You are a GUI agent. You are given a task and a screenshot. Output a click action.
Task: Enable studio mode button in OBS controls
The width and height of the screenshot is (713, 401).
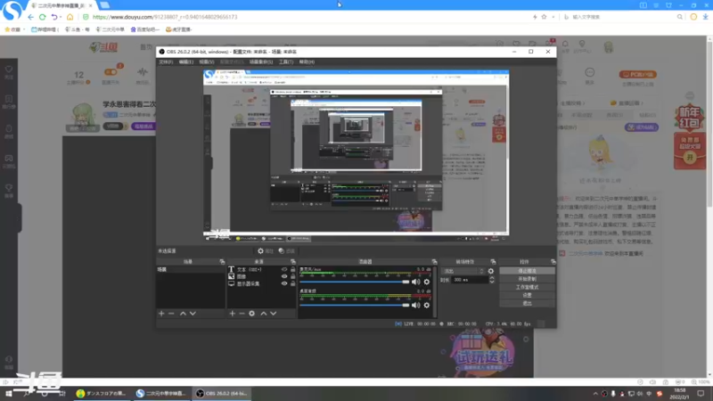[527, 287]
